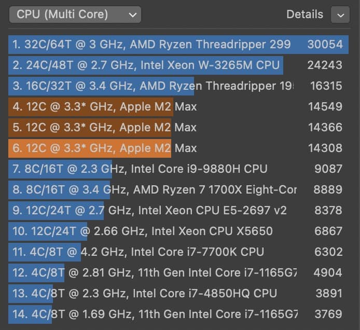This screenshot has height=330, width=360.
Task: Select the Intel Core i9-9880H CPU row
Action: [178, 169]
